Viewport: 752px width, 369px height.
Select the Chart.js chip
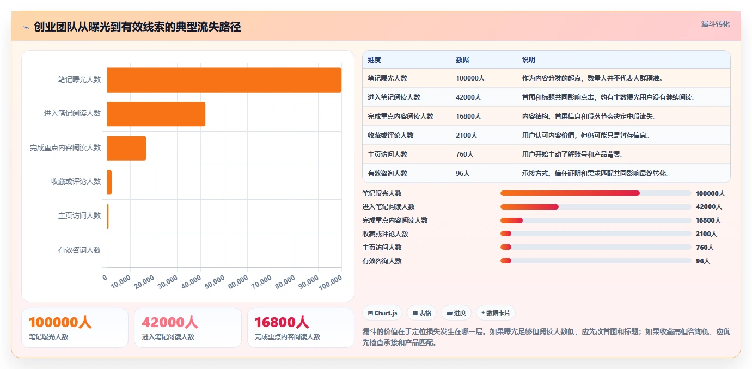(x=382, y=313)
